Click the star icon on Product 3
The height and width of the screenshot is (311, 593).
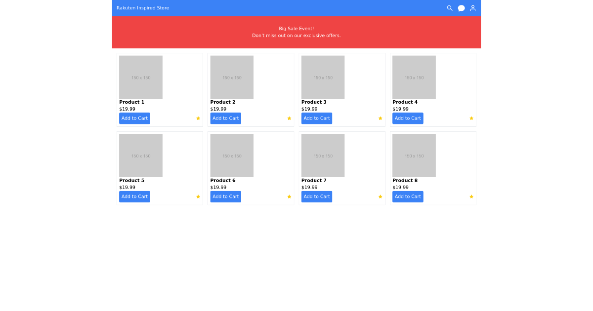[x=380, y=118]
